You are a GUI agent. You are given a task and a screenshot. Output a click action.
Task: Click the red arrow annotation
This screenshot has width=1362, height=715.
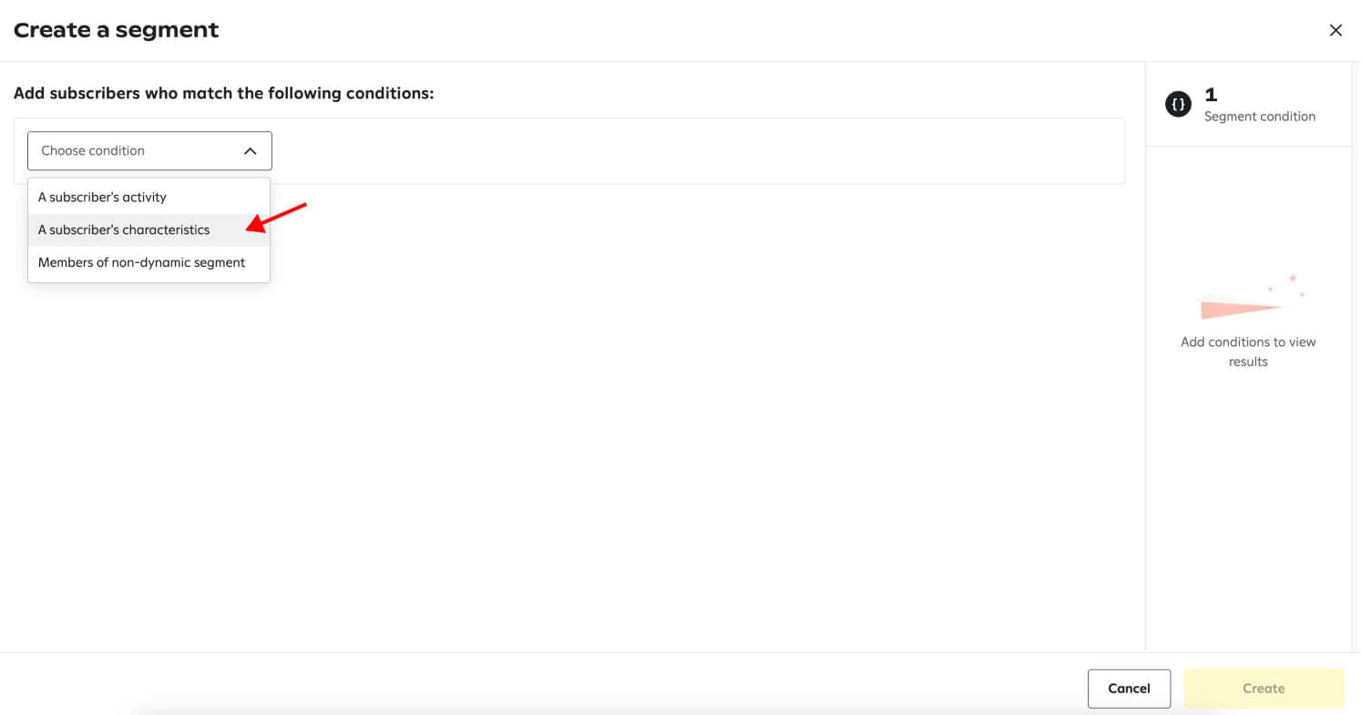276,218
